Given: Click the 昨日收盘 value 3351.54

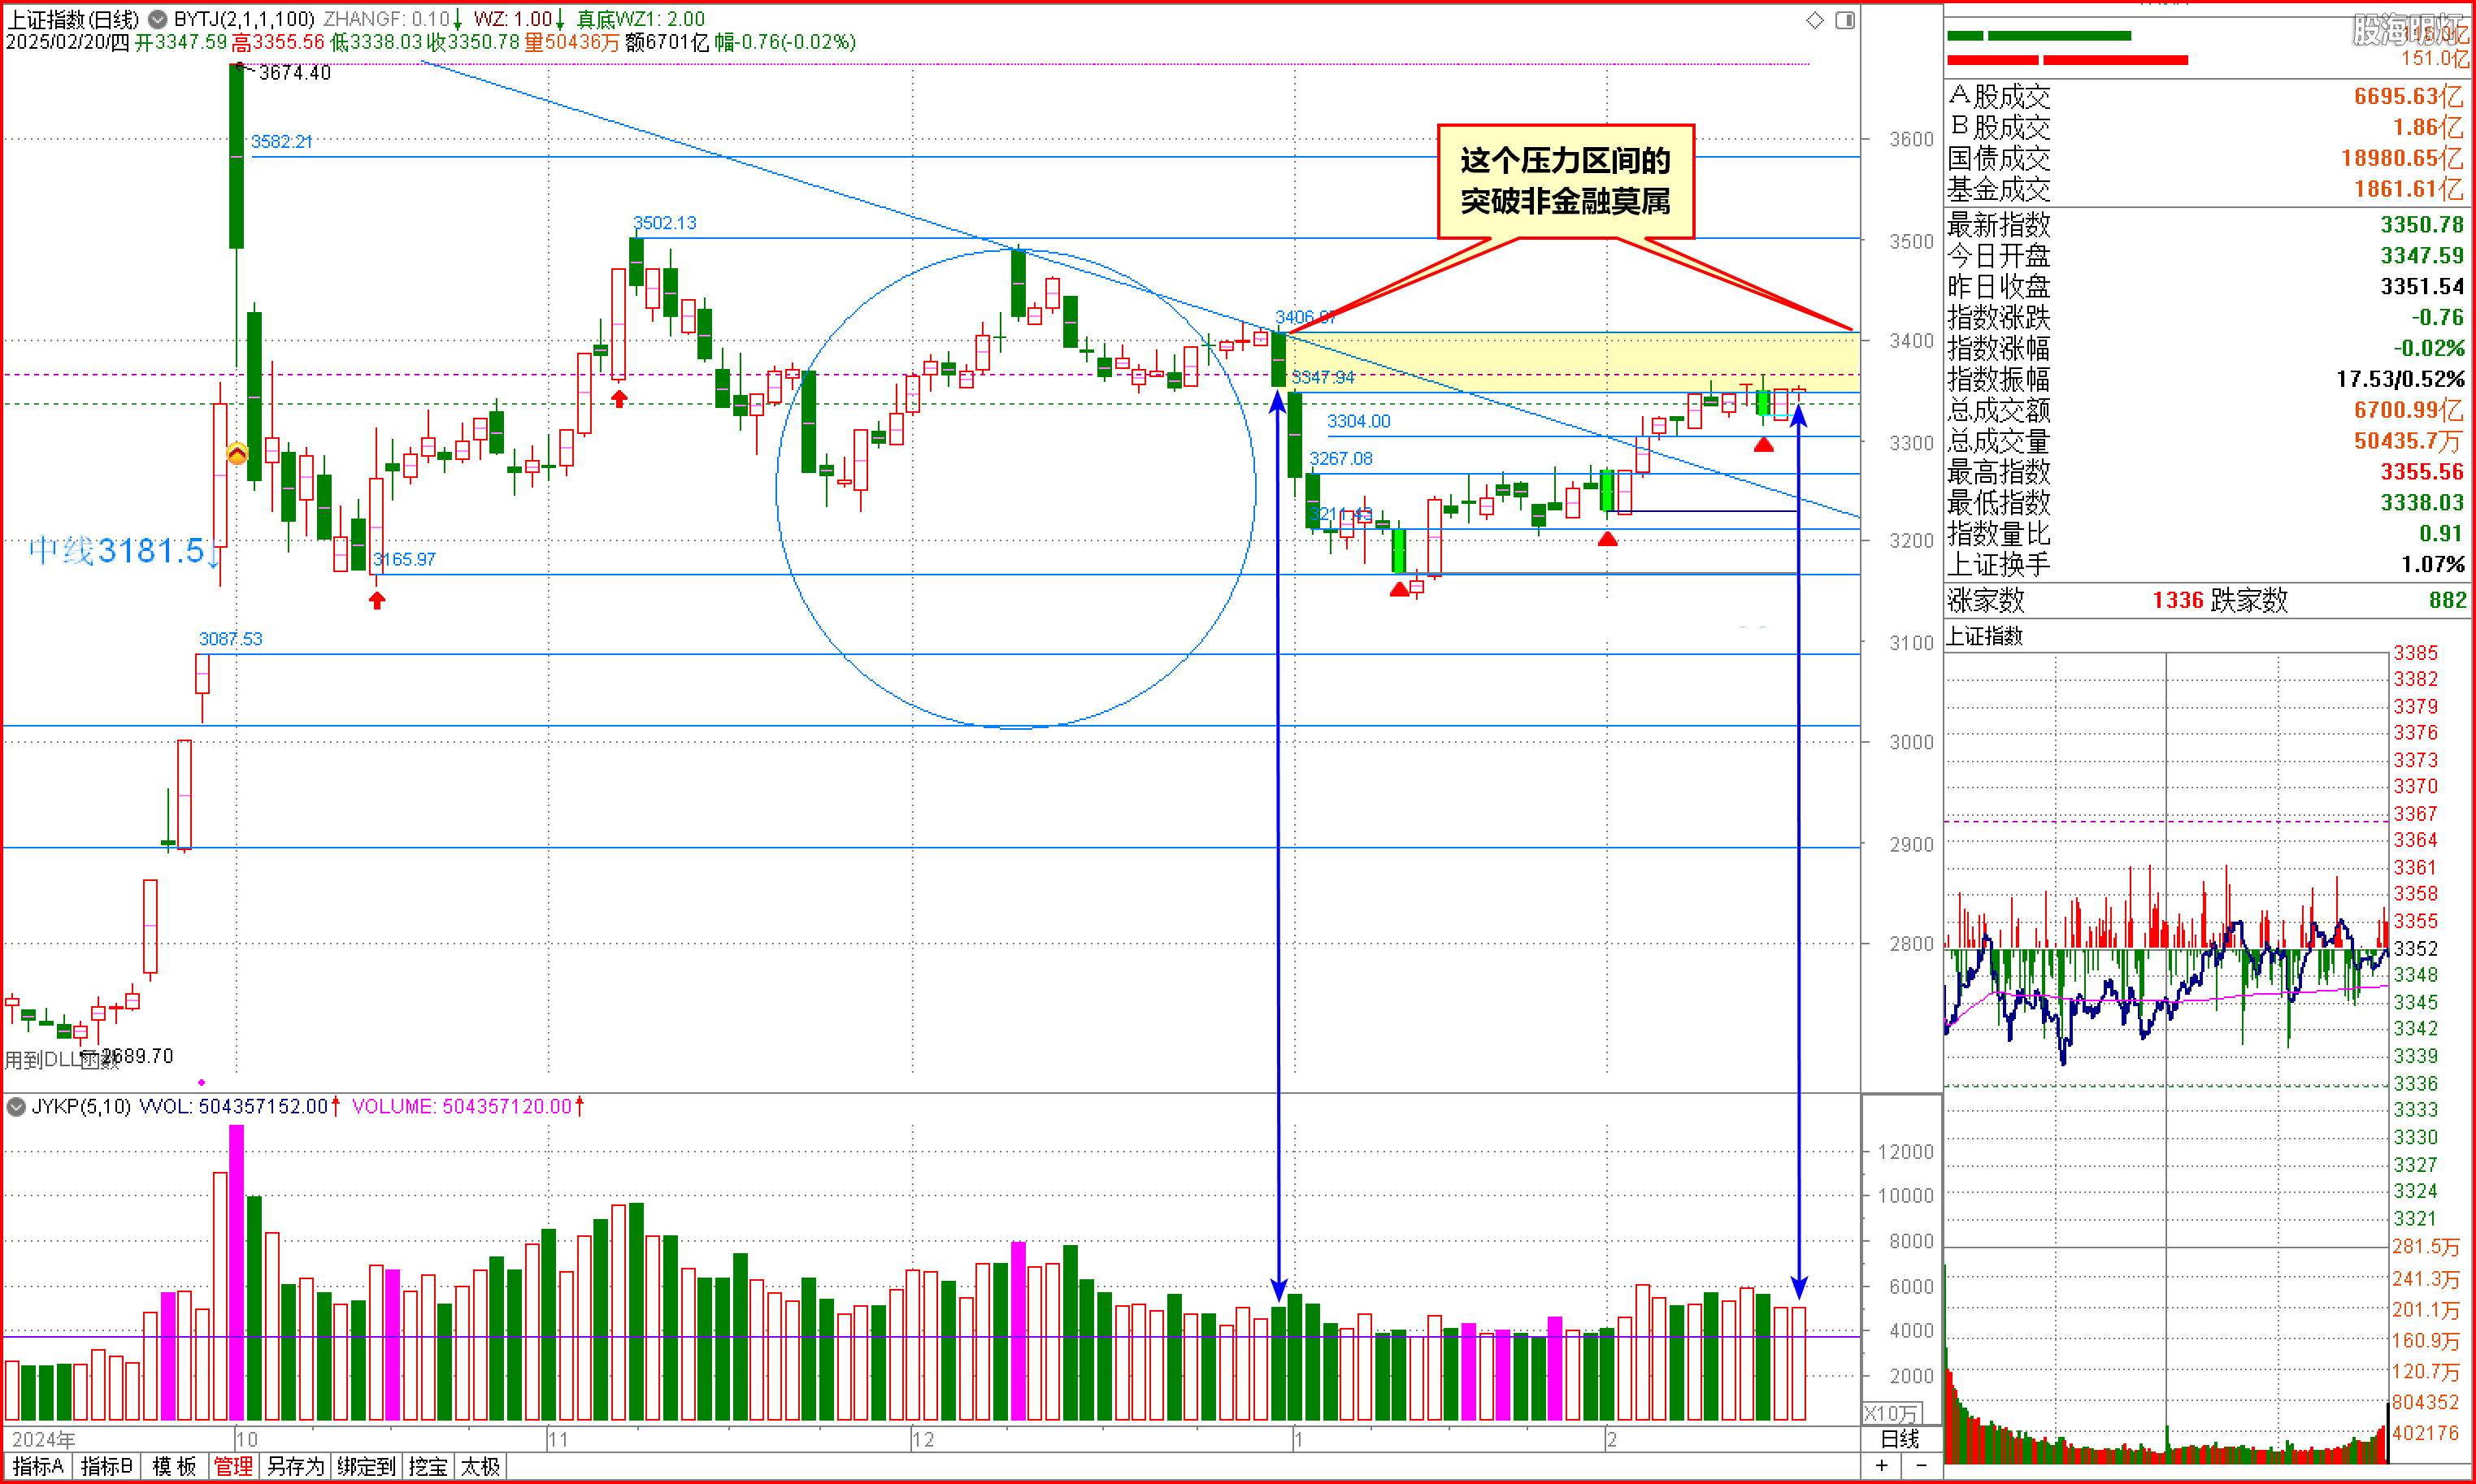Looking at the screenshot, I should coord(2422,286).
